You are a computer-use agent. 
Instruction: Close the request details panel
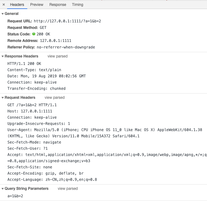4,5
